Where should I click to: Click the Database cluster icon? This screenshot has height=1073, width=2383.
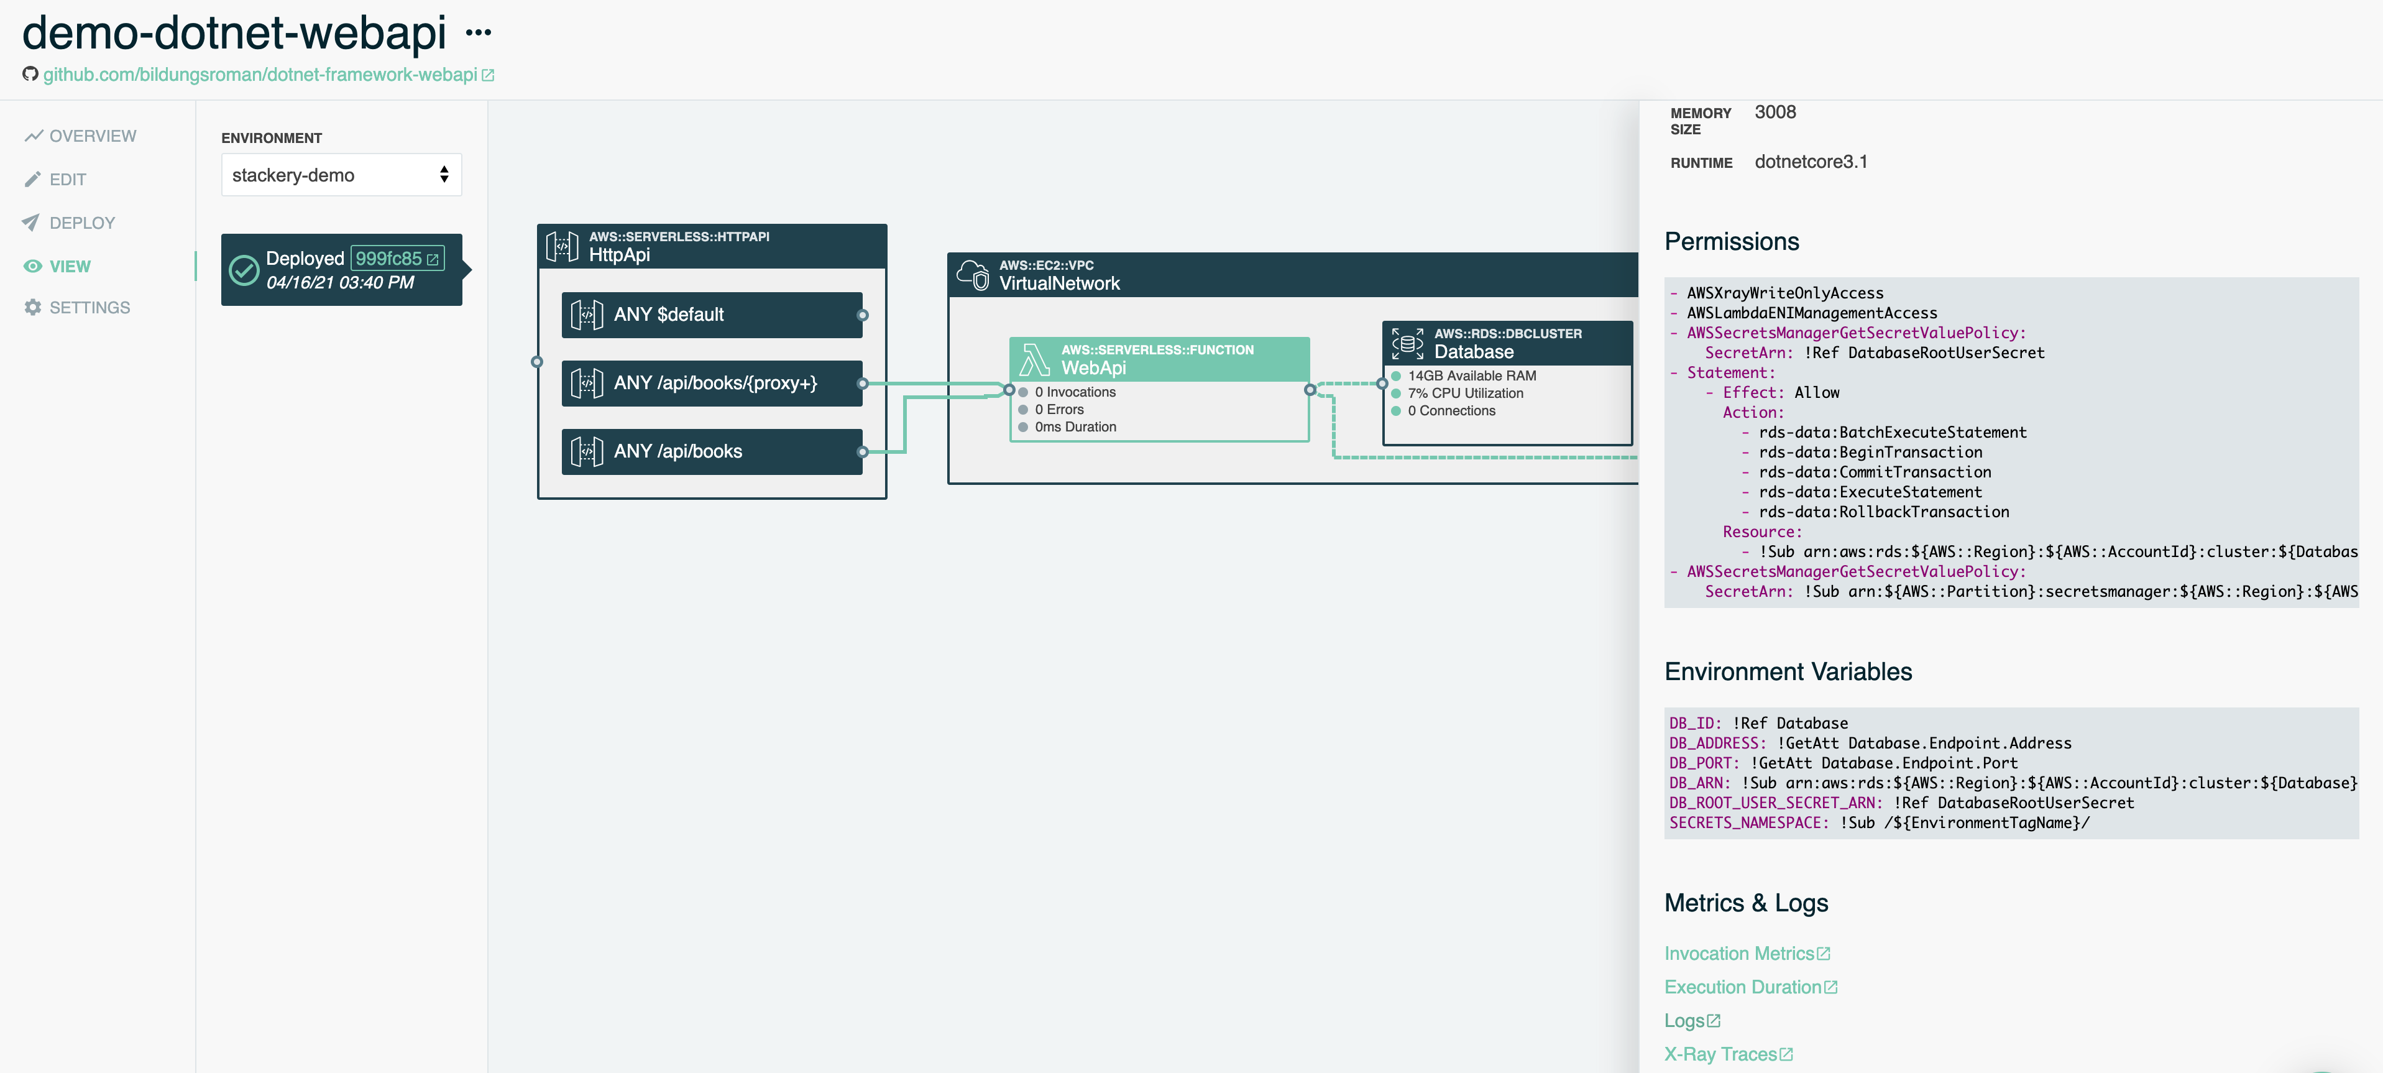click(x=1407, y=344)
